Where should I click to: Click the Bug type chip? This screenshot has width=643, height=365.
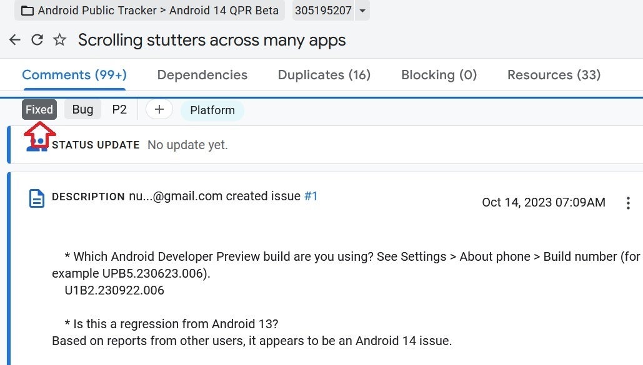click(x=83, y=109)
